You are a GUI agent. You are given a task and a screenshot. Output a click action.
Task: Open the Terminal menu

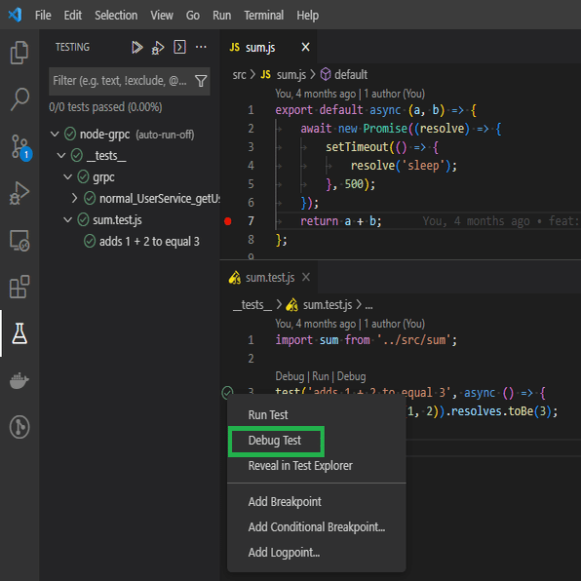coord(263,16)
